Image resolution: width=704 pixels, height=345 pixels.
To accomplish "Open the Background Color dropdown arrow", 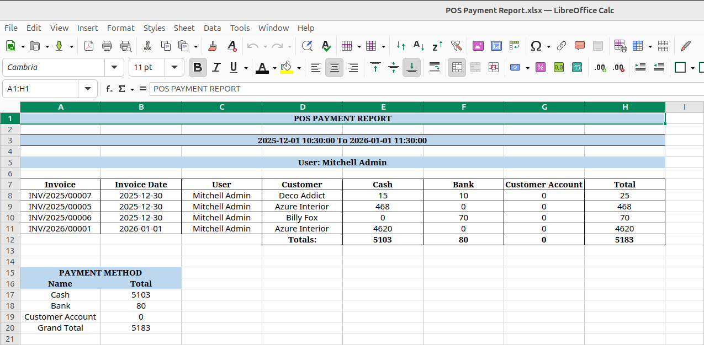I will pyautogui.click(x=299, y=68).
